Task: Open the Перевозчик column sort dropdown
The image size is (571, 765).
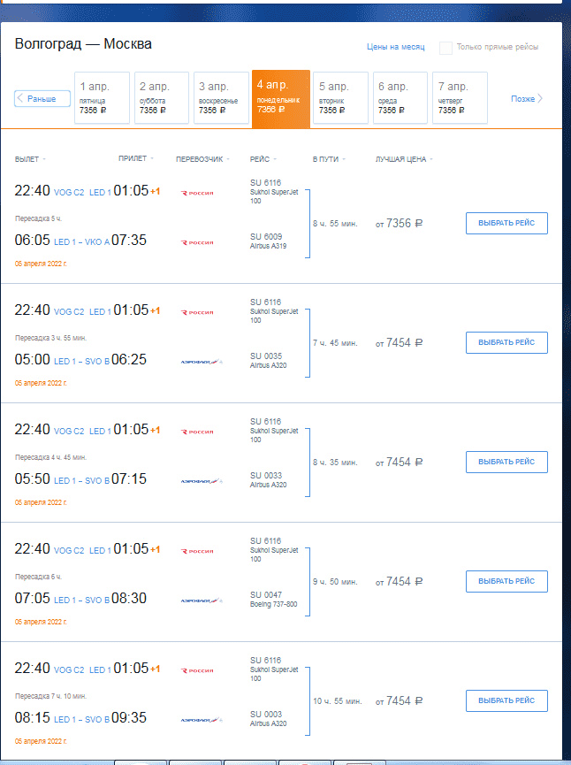Action: point(228,159)
